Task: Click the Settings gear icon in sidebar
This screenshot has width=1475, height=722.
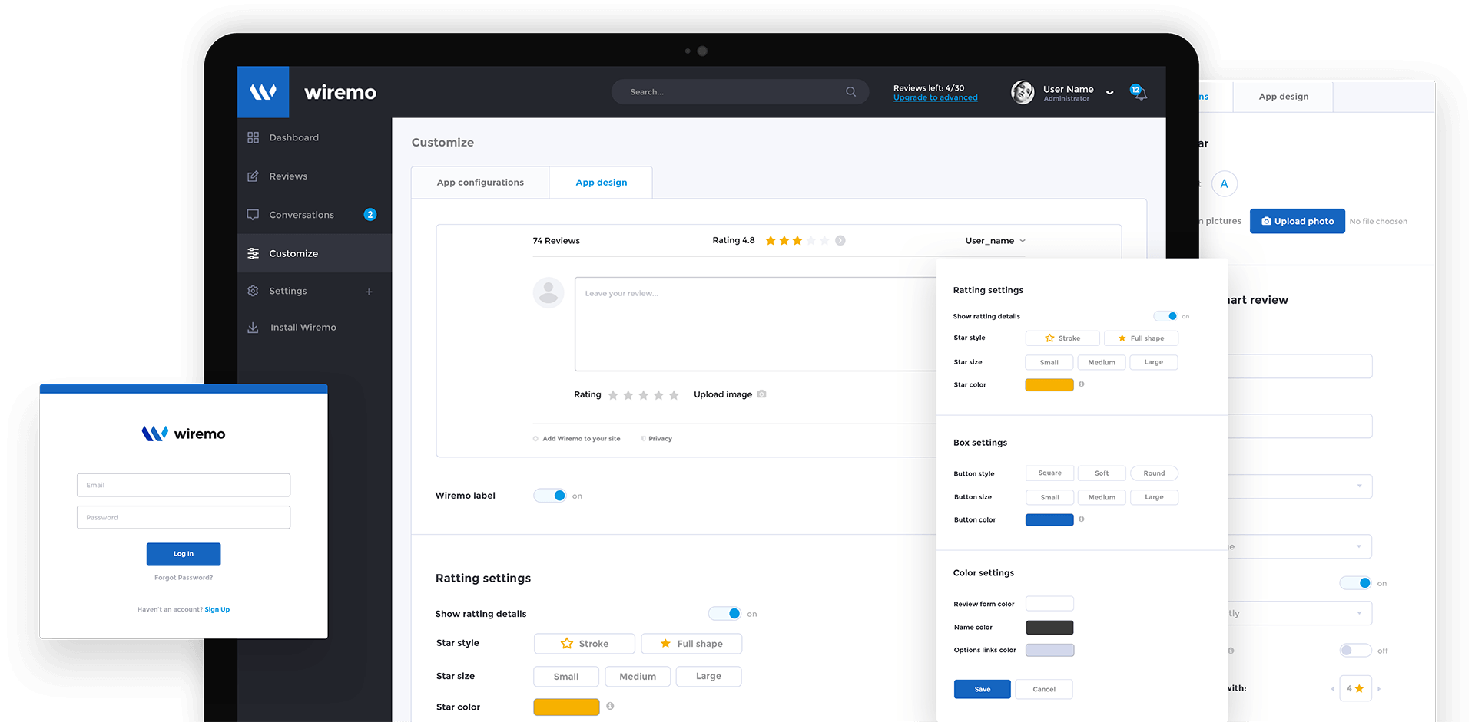Action: click(253, 291)
